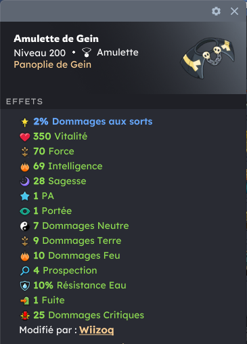247x344 pixels.
Task: Open the settings gear icon
Action: coord(216,11)
